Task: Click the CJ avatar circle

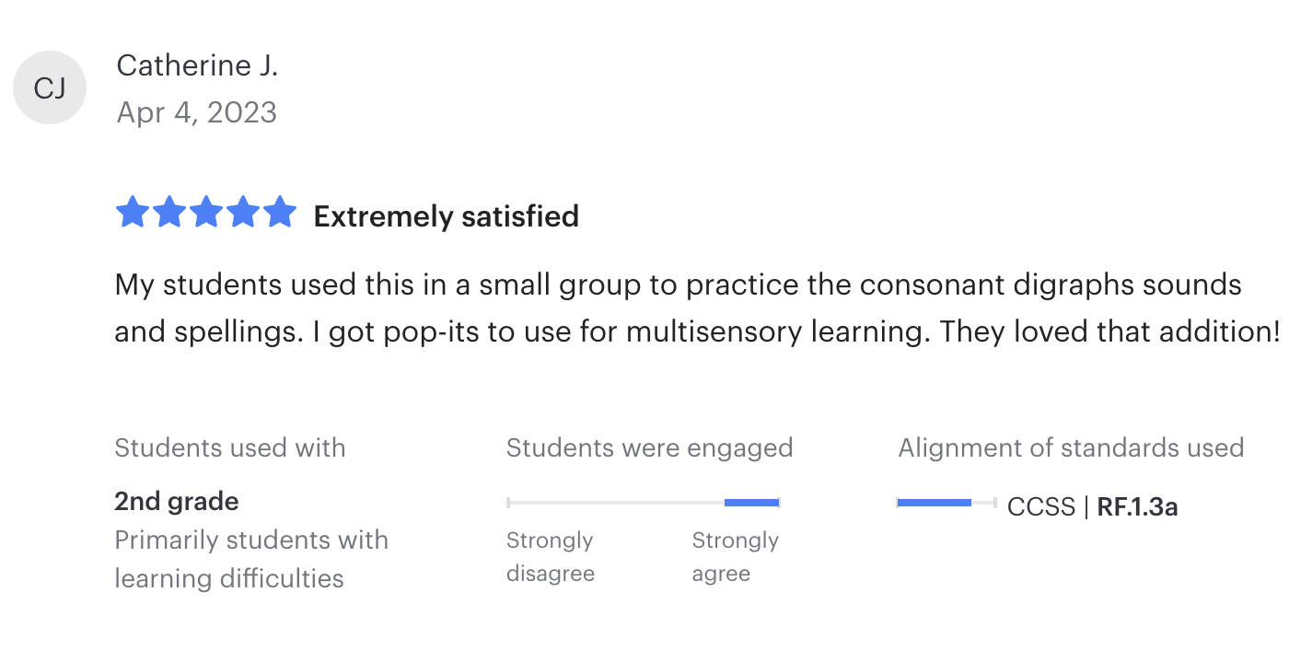Action: coord(50,87)
